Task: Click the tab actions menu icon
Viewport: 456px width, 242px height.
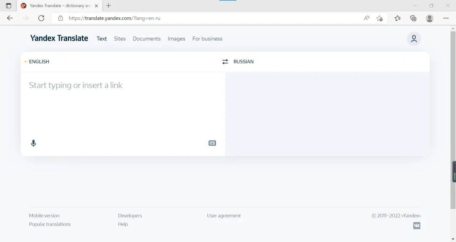Action: [x=8, y=5]
